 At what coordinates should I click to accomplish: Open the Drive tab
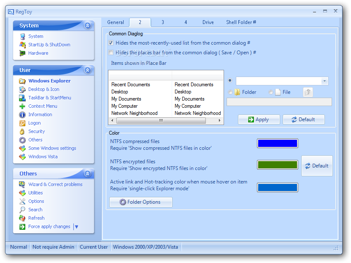pyautogui.click(x=208, y=22)
